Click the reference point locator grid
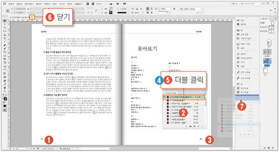Viewport: 279px width, 152px height. (8, 11)
